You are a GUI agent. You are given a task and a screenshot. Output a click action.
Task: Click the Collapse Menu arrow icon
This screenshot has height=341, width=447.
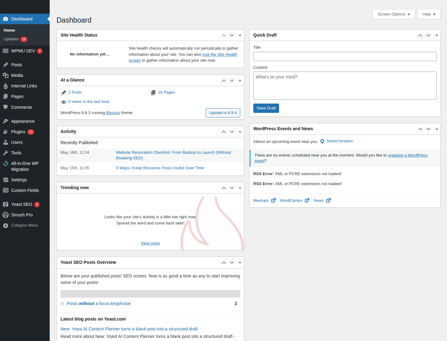[6, 225]
